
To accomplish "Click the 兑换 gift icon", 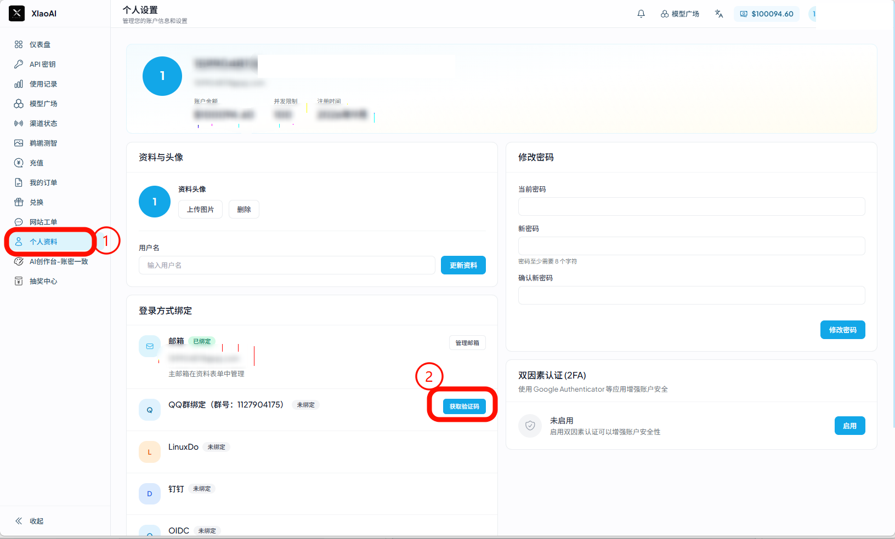I will point(19,202).
